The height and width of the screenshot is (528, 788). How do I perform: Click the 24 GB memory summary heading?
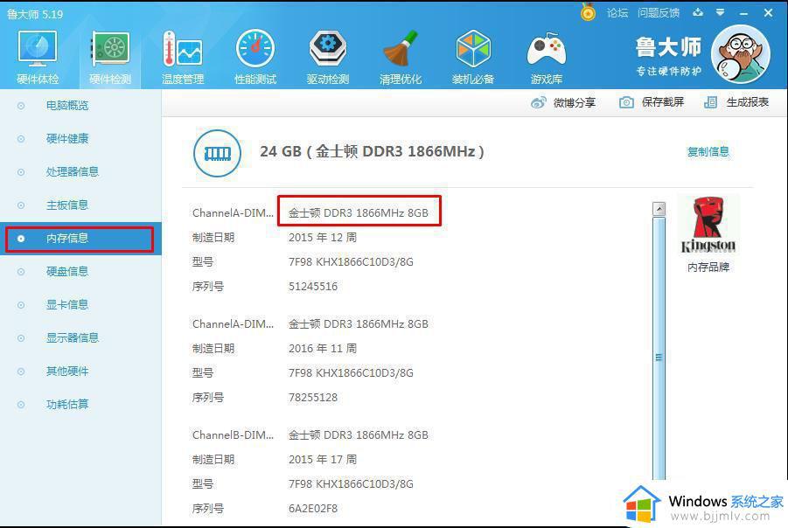tap(372, 151)
